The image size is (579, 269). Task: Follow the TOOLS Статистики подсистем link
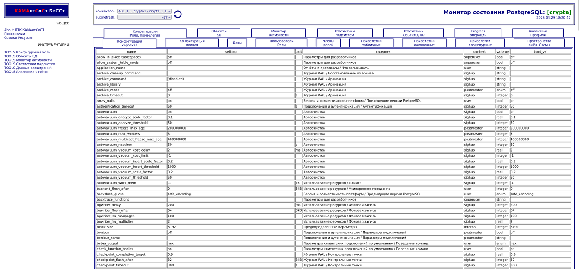(30, 64)
